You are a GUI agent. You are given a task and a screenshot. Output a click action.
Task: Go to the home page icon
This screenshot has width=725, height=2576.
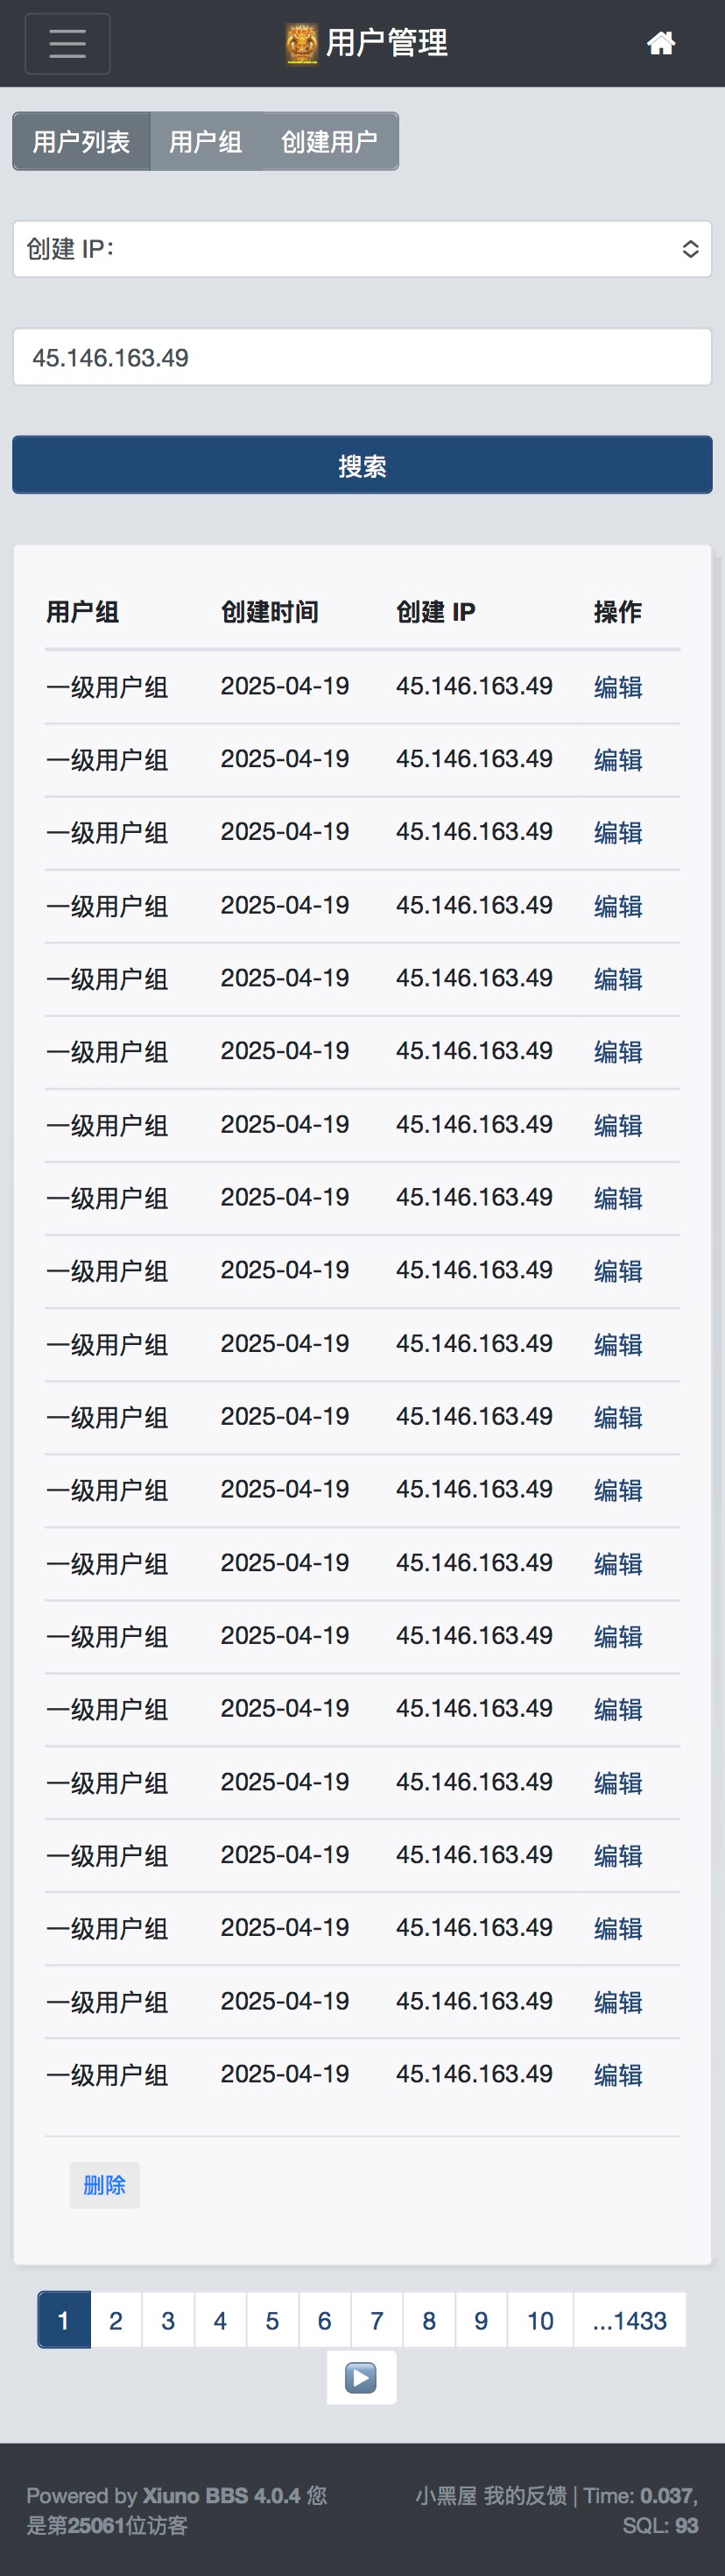click(x=661, y=43)
